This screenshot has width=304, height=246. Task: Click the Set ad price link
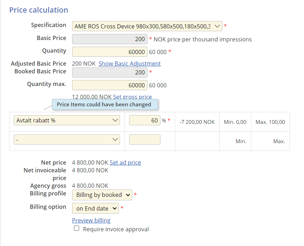(x=125, y=162)
